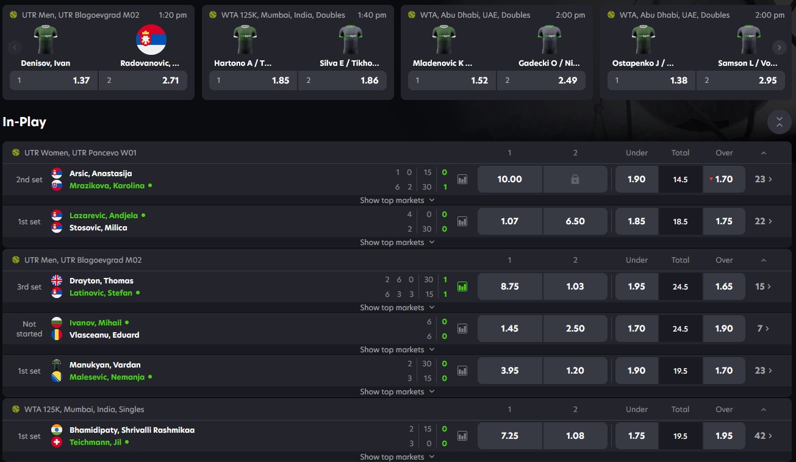Click the tennis ball icon next to UTR Women header
Viewport: 796px width, 462px height.
tap(15, 152)
